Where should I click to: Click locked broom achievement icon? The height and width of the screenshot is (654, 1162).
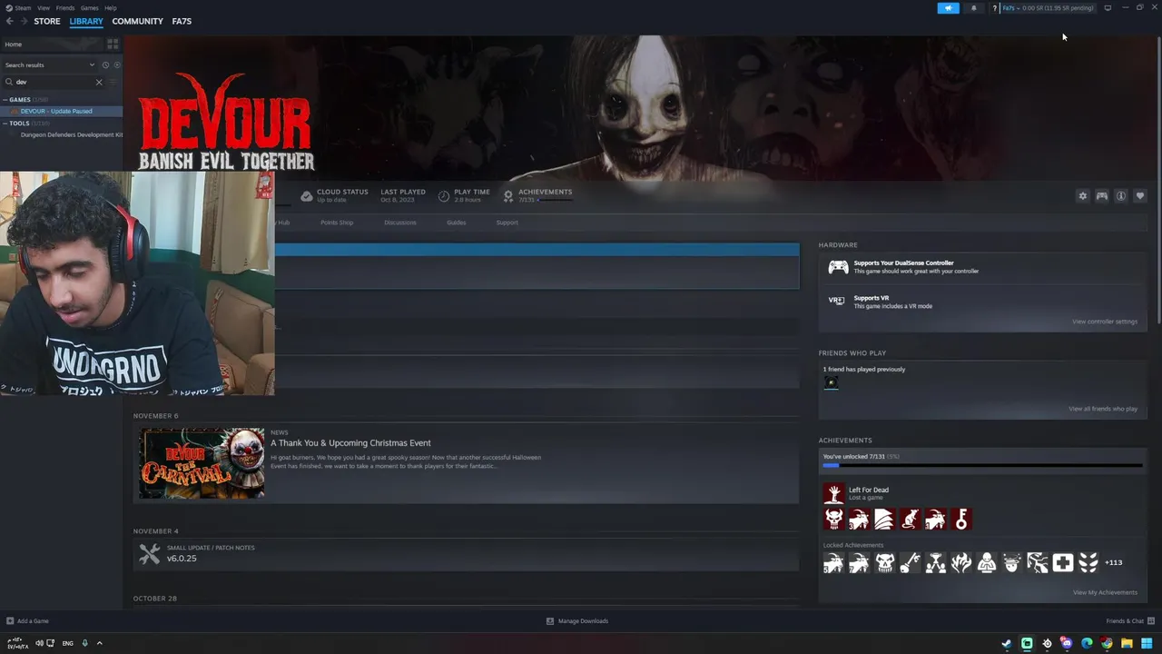click(910, 563)
